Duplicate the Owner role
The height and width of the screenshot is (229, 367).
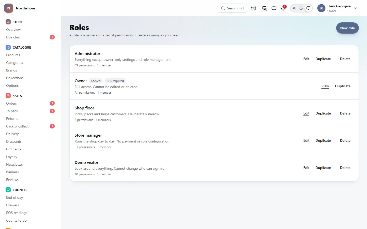coord(343,86)
